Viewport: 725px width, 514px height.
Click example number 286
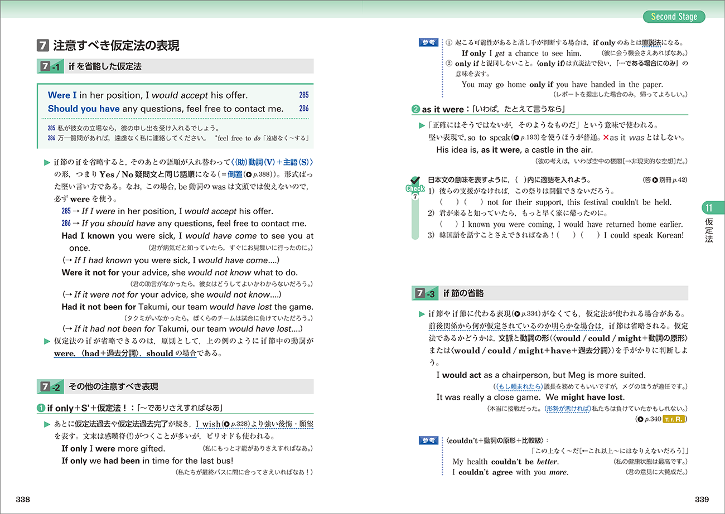[x=303, y=109]
